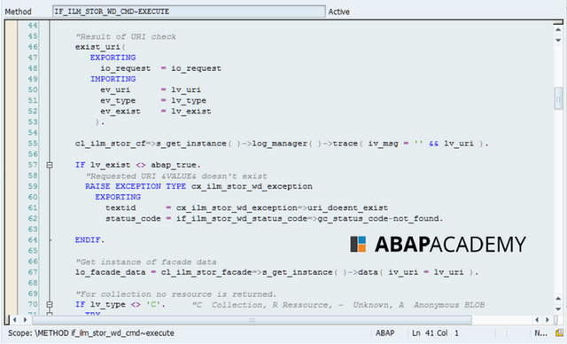The width and height of the screenshot is (567, 344).
Task: Click 'ev_exist = lv_exist' on line 52
Action: [x=156, y=112]
